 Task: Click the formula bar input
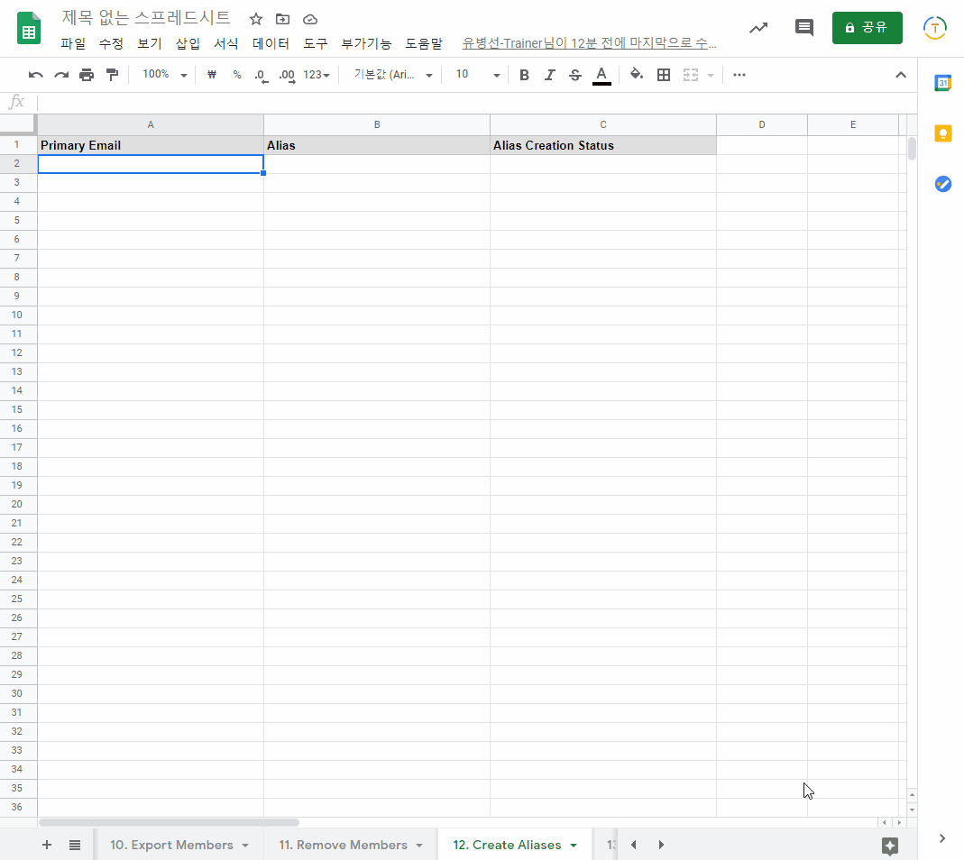476,102
